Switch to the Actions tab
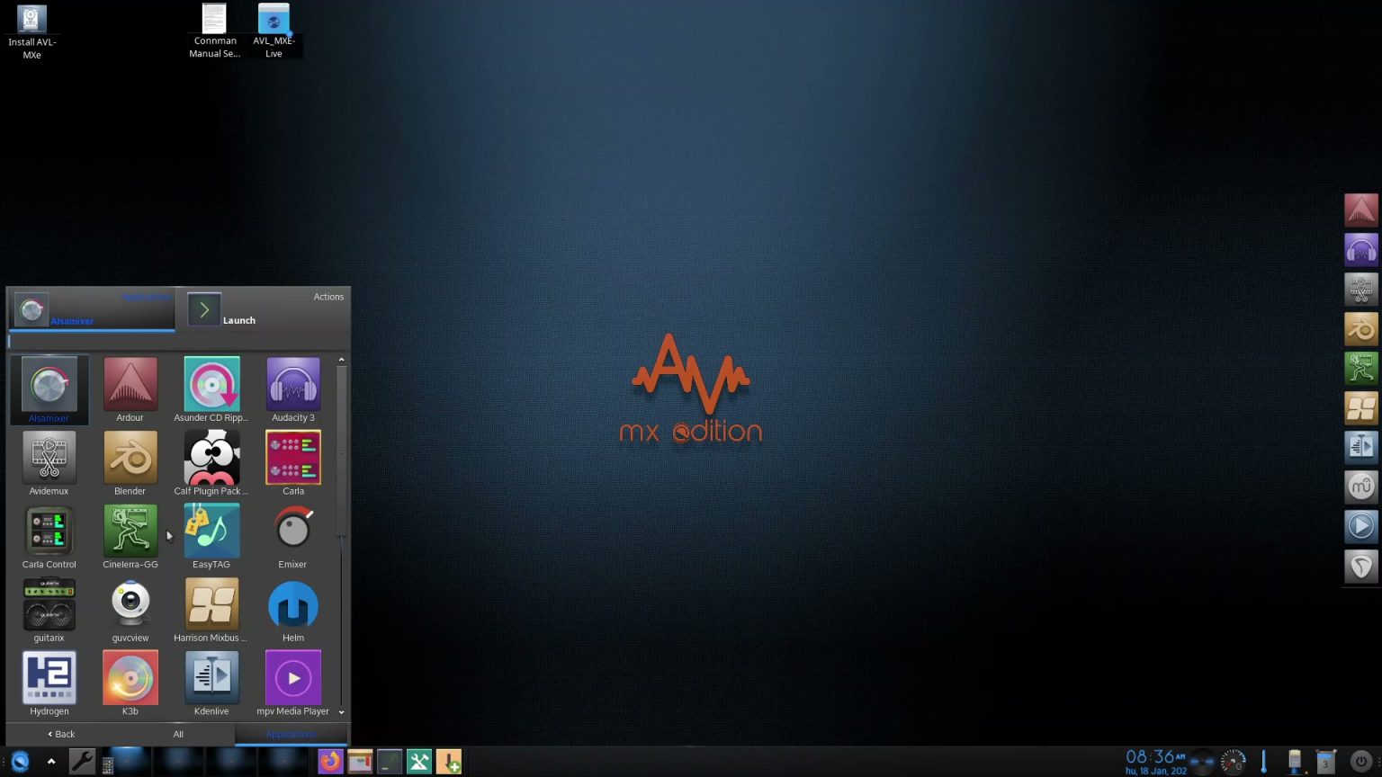 328,297
